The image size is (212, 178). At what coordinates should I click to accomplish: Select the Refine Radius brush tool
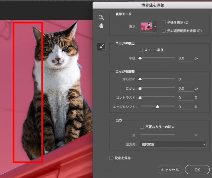click(x=101, y=47)
